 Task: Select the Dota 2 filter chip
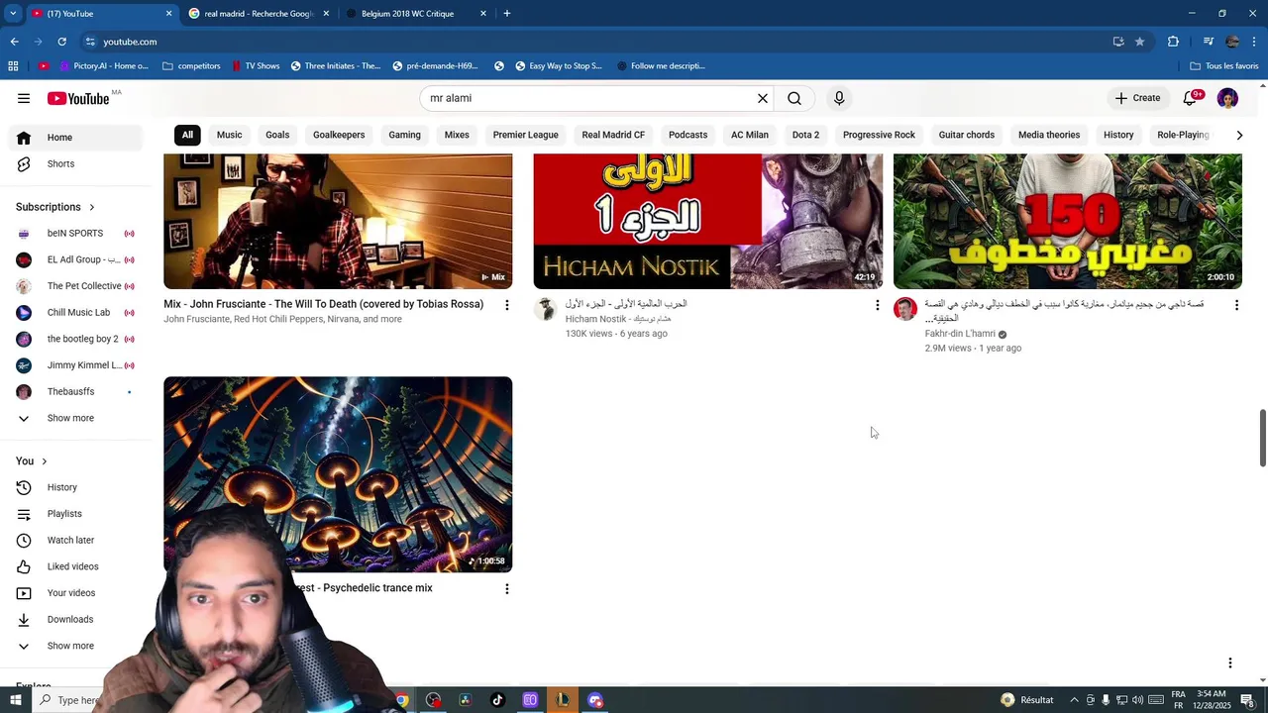805,135
